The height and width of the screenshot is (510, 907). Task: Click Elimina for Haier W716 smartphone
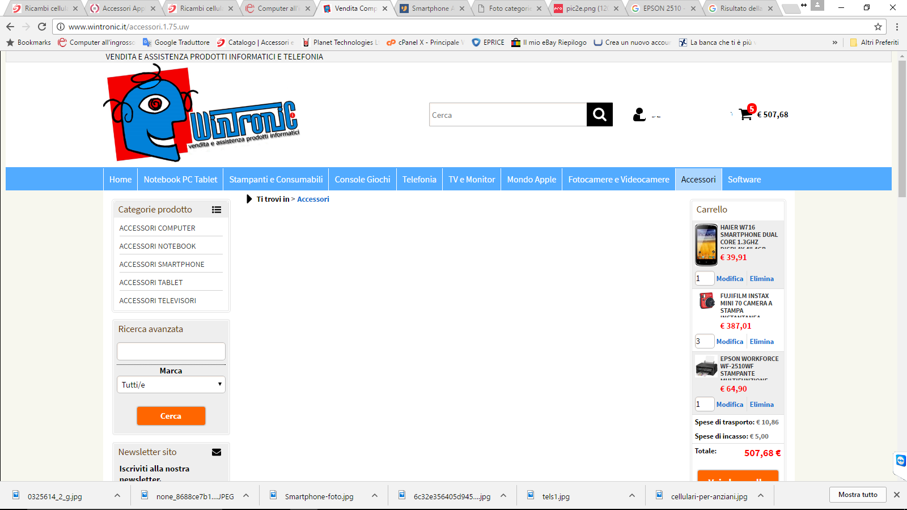(761, 279)
